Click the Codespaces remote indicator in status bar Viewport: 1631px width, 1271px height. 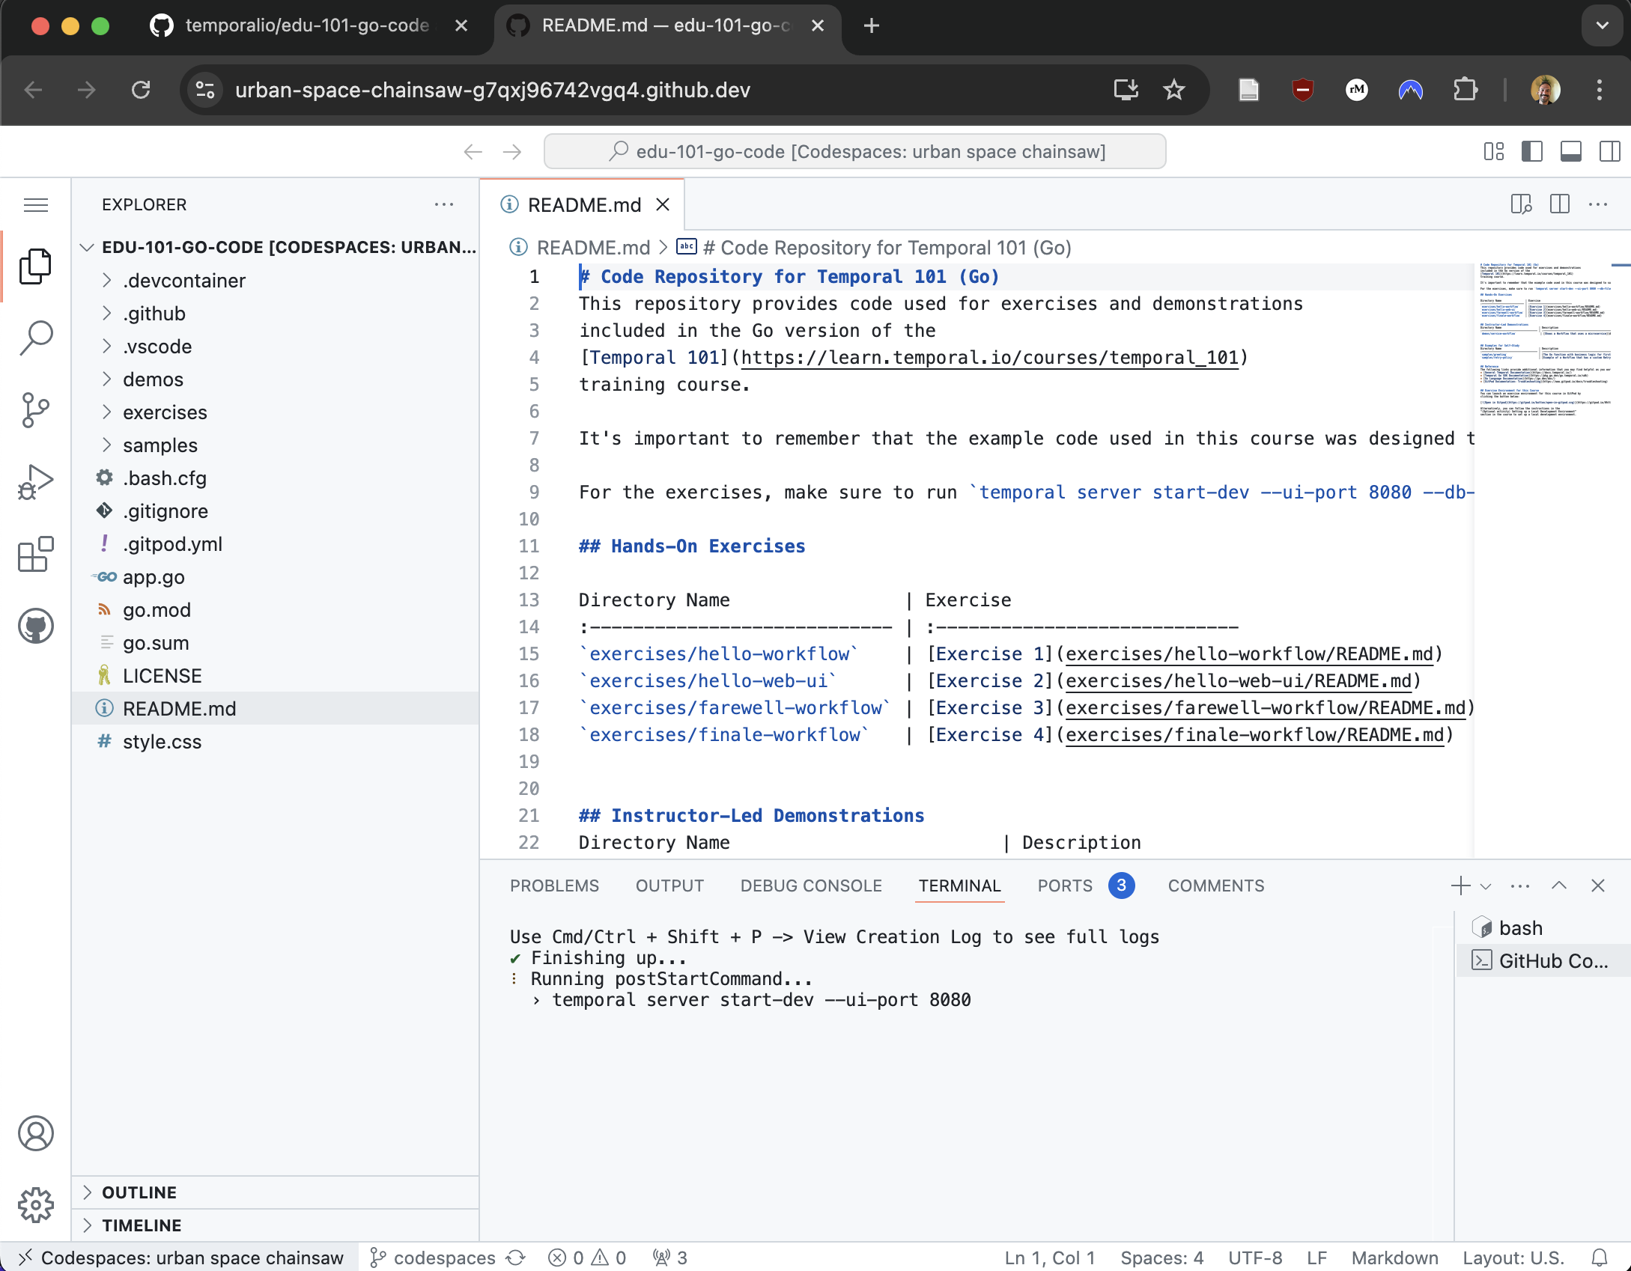pos(180,1258)
